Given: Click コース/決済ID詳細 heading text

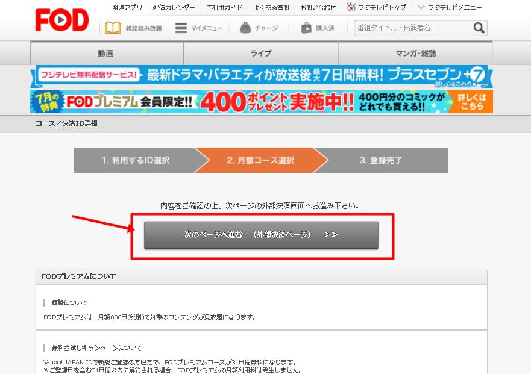Looking at the screenshot, I should tap(66, 123).
